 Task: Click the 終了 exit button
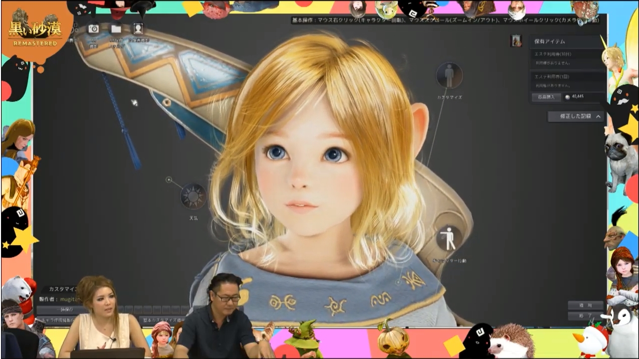click(x=586, y=316)
